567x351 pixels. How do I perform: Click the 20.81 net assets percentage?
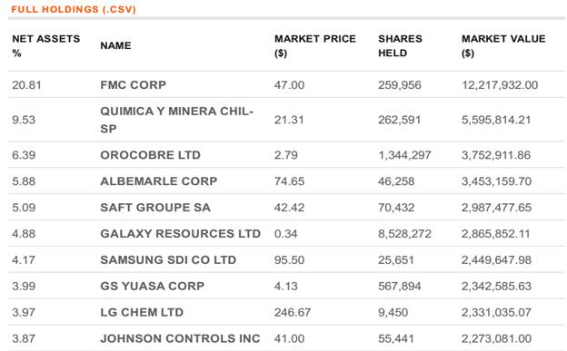26,85
